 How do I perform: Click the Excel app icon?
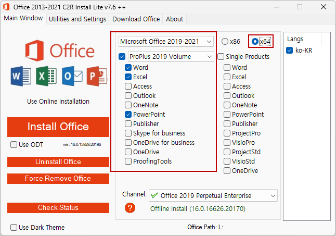46,76
